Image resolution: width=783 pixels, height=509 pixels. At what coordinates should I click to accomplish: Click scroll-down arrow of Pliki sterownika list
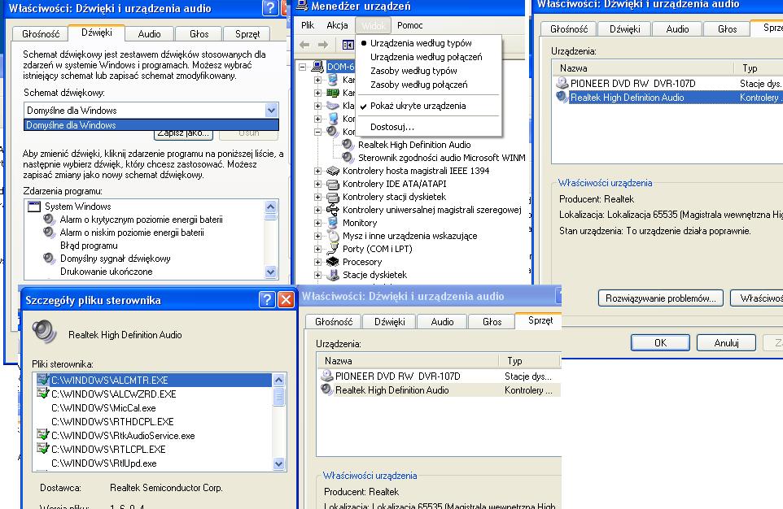tap(278, 463)
